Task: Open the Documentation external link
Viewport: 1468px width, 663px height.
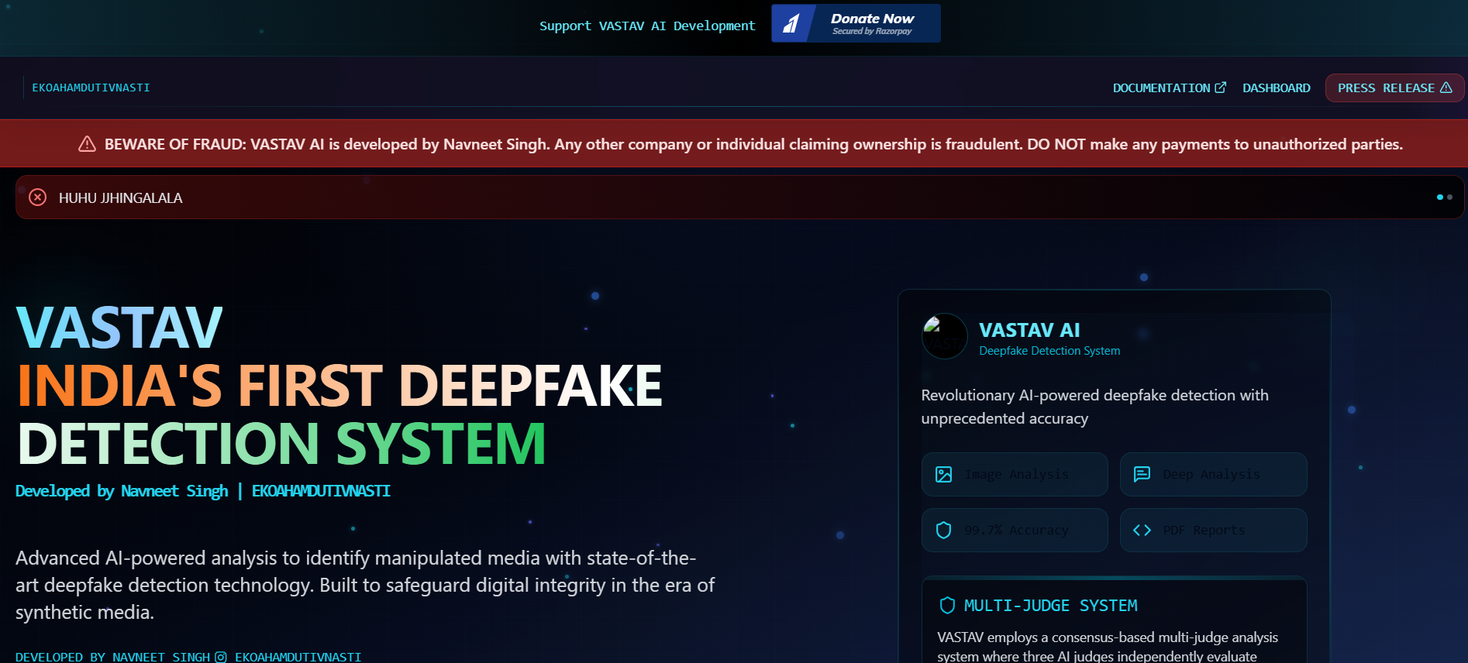Action: pos(1169,88)
